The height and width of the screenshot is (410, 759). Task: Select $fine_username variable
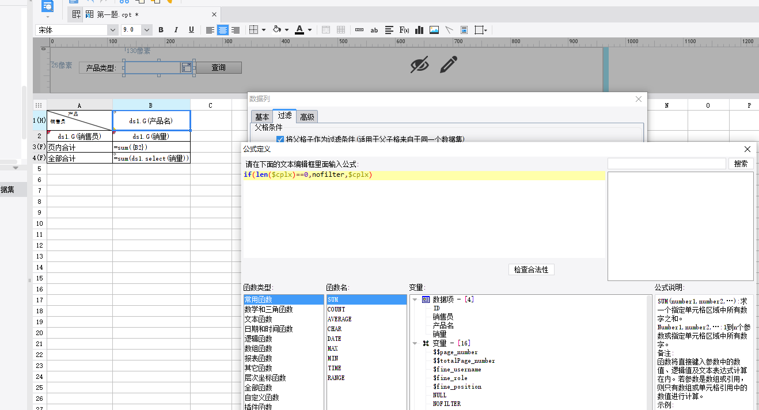coord(457,369)
